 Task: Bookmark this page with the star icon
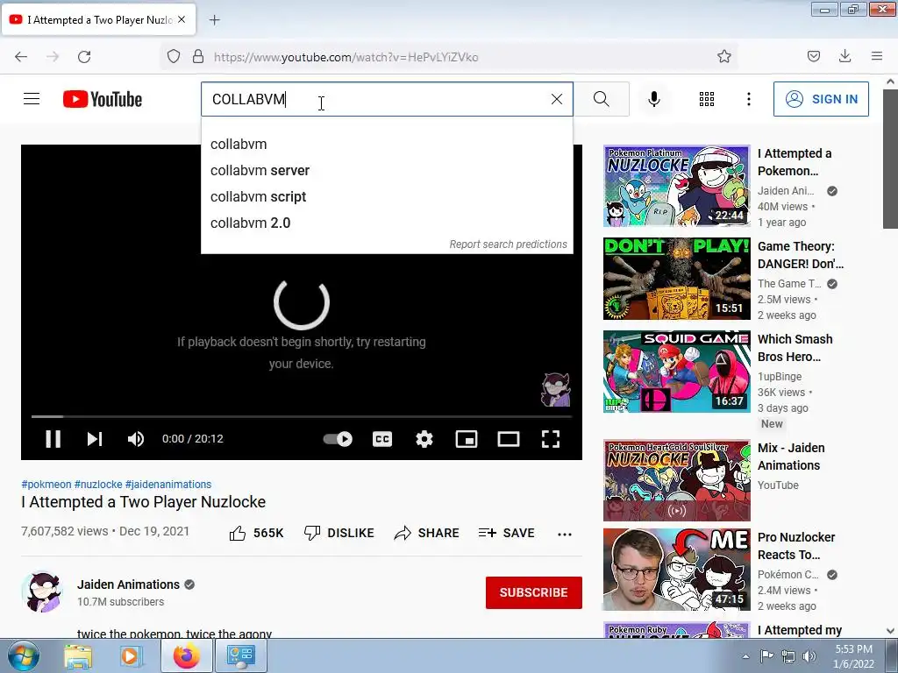[x=723, y=56]
